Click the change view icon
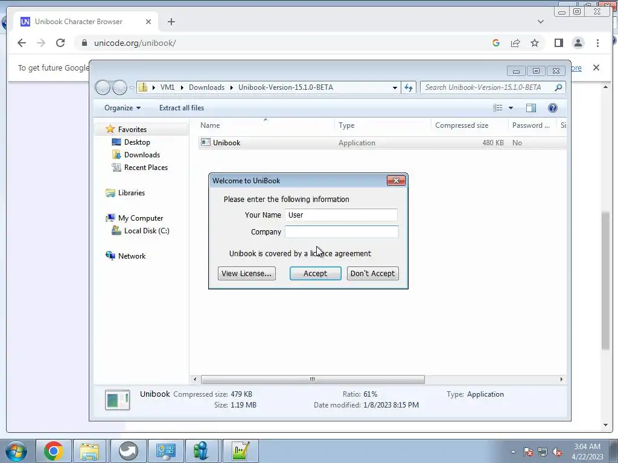 click(498, 108)
